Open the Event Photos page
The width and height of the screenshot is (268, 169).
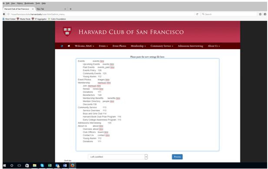click(x=119, y=46)
